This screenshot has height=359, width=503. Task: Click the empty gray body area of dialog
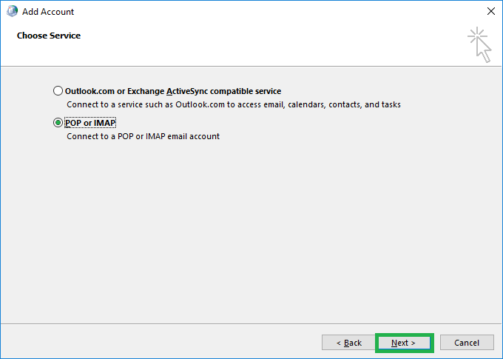(x=251, y=231)
